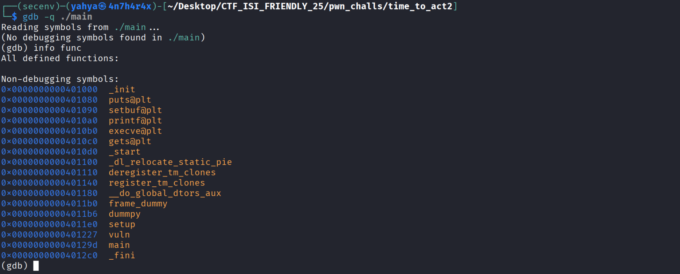680x274 pixels.
Task: Click the _dl_relocate_static_pie symbol
Action: (170, 162)
